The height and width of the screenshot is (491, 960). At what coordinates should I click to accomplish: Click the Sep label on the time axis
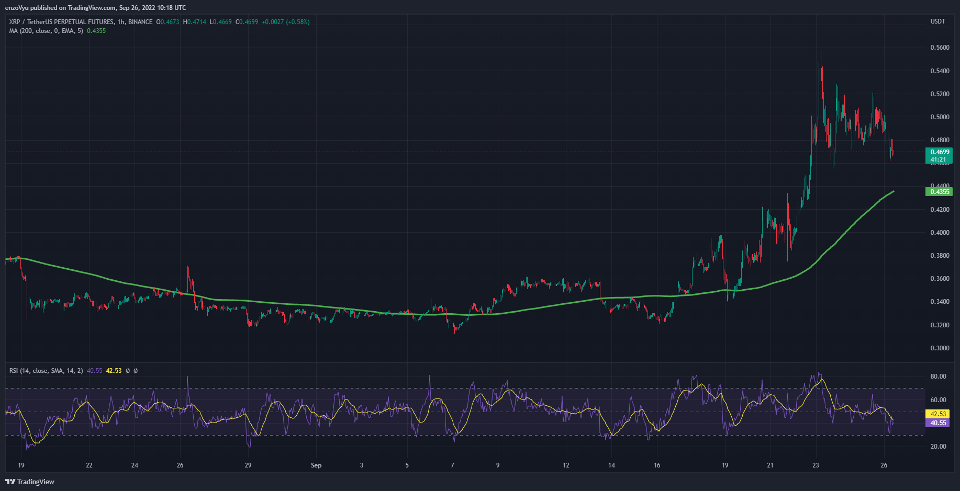click(316, 465)
